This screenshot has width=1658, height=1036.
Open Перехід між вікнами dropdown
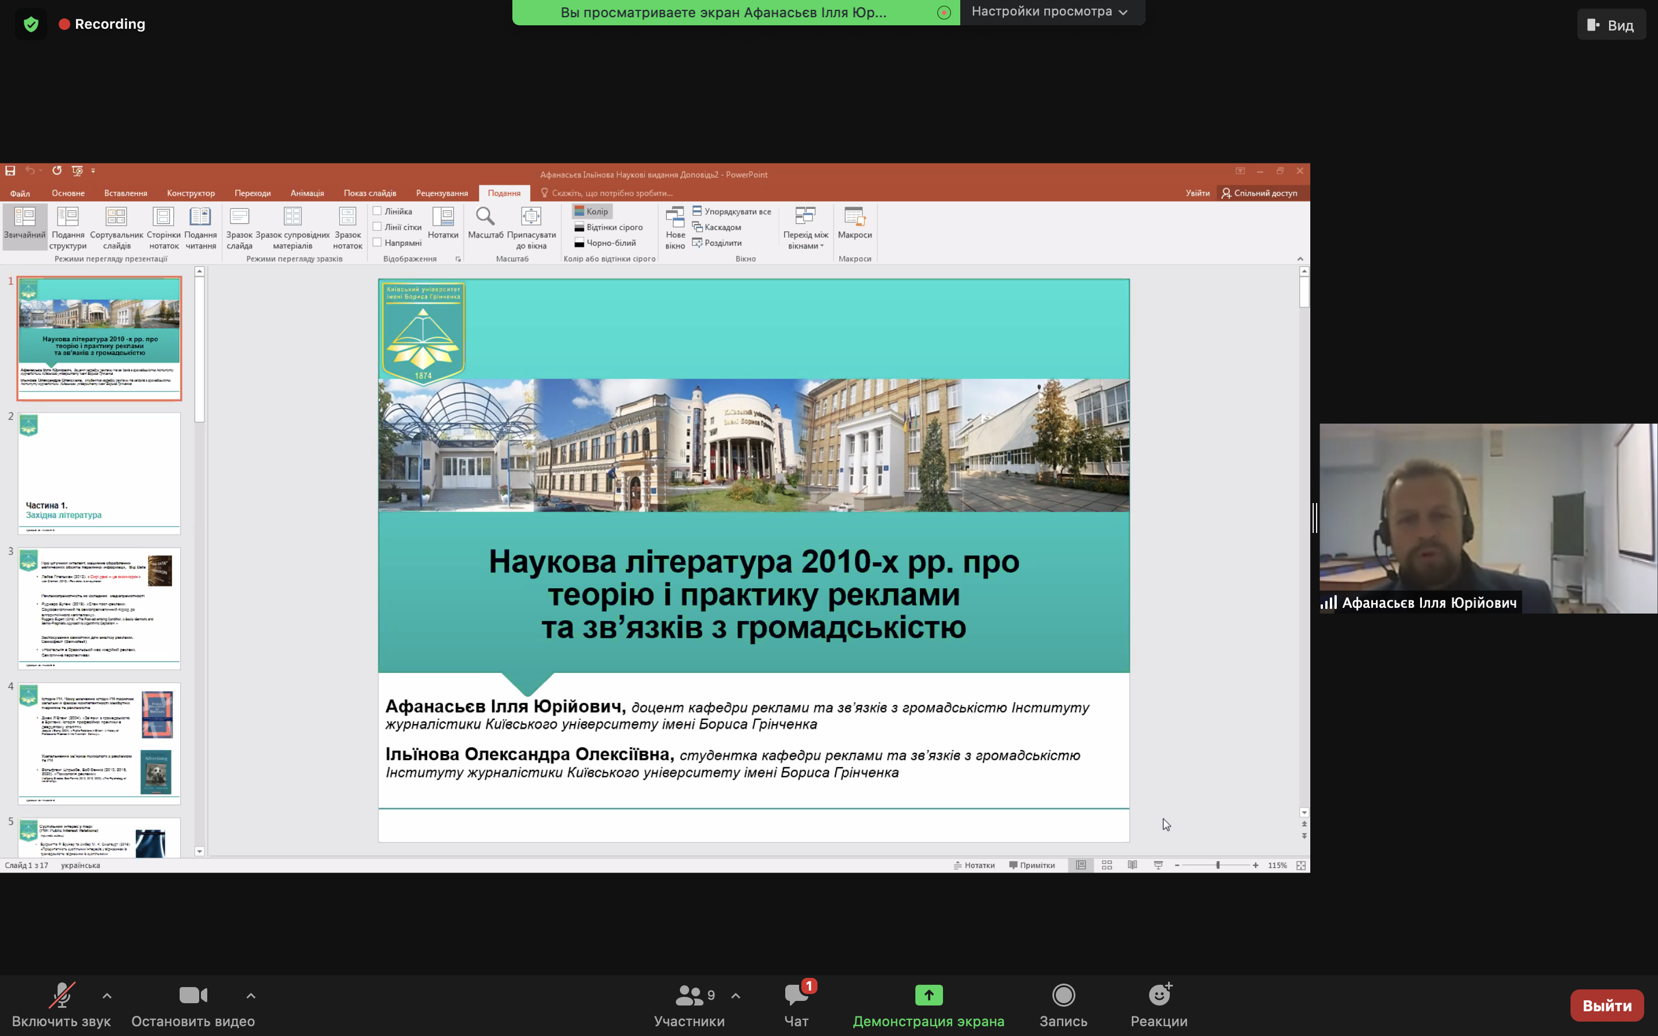pyautogui.click(x=806, y=227)
